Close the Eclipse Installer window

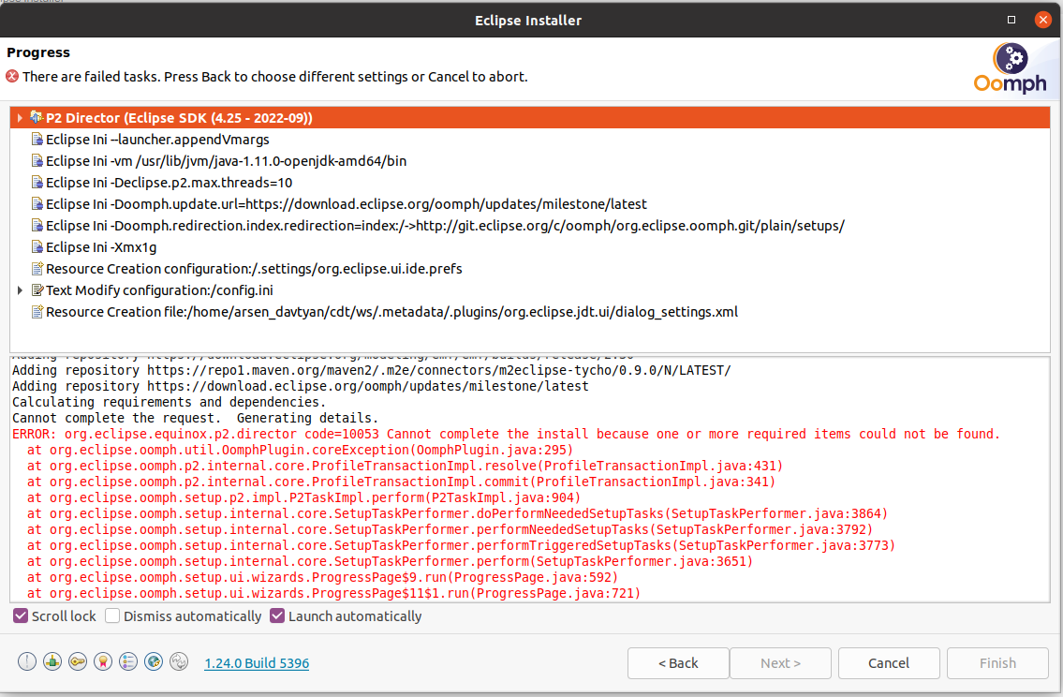[1043, 20]
